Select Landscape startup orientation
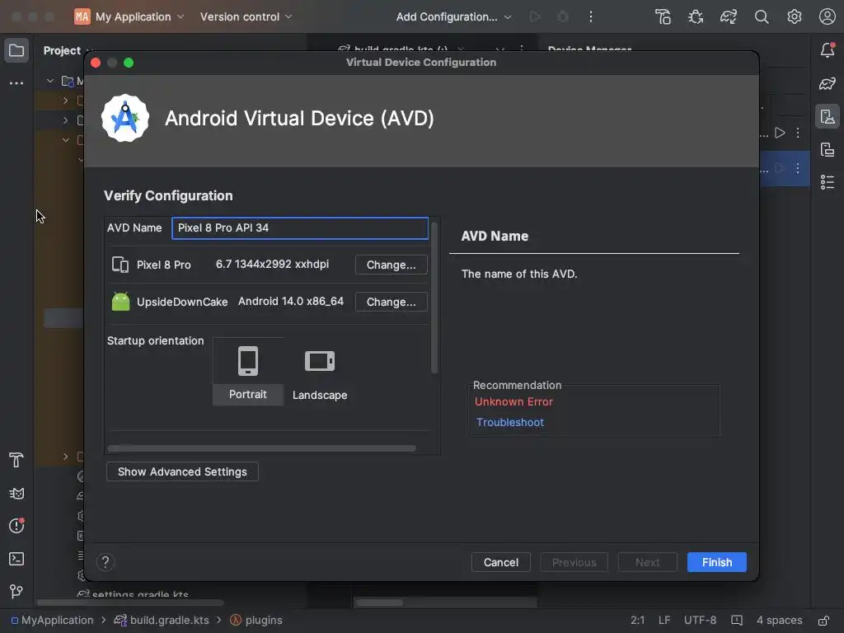This screenshot has height=633, width=844. click(320, 372)
